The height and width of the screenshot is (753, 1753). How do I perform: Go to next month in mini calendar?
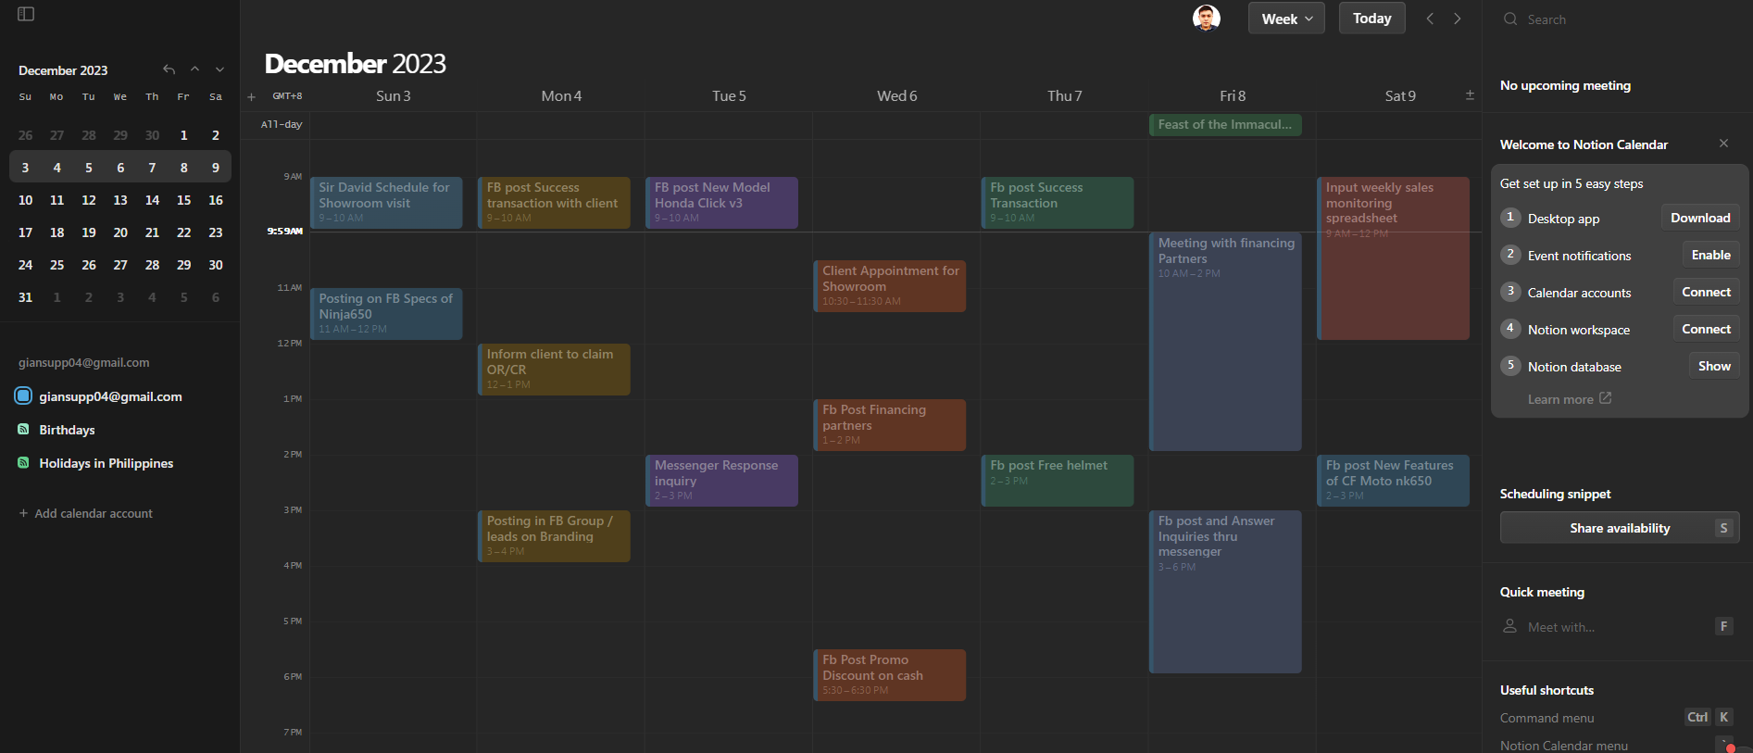219,69
